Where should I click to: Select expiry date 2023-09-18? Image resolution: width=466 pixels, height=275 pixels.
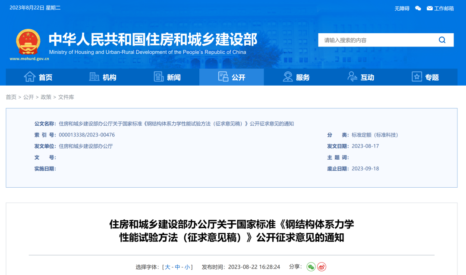[365, 169]
